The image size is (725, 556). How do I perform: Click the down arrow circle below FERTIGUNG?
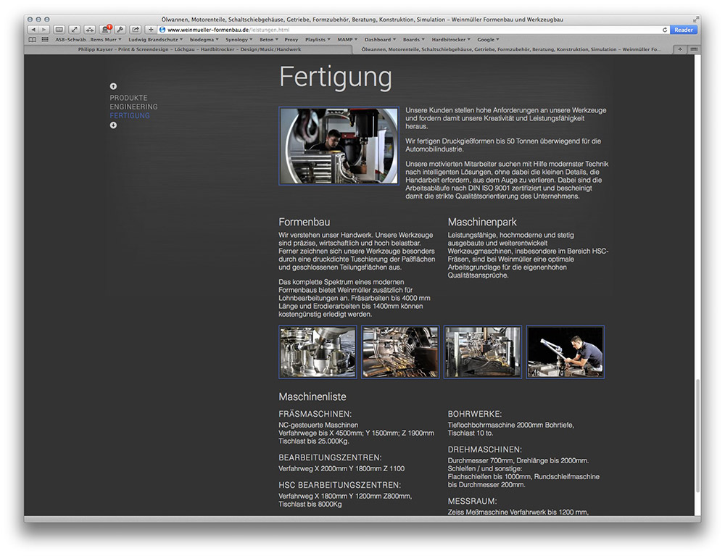(x=113, y=125)
